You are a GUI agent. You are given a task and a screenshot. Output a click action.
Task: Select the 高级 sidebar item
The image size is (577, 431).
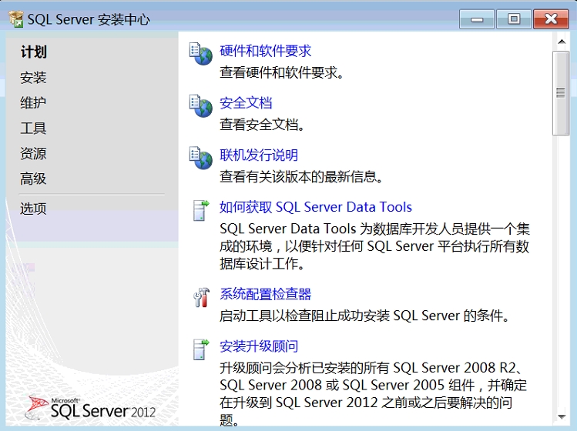[x=33, y=179]
